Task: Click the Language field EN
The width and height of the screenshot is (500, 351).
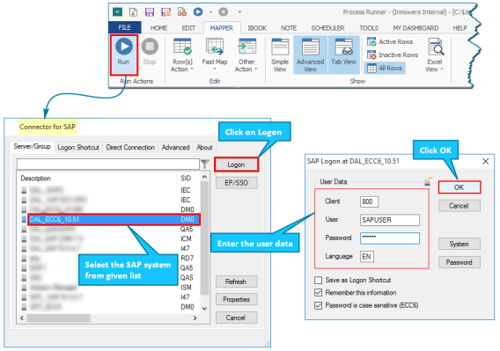Action: (x=367, y=256)
